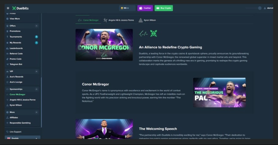The image size is (278, 145).
Task: Click the purple Cashier button
Action: click(x=145, y=8)
